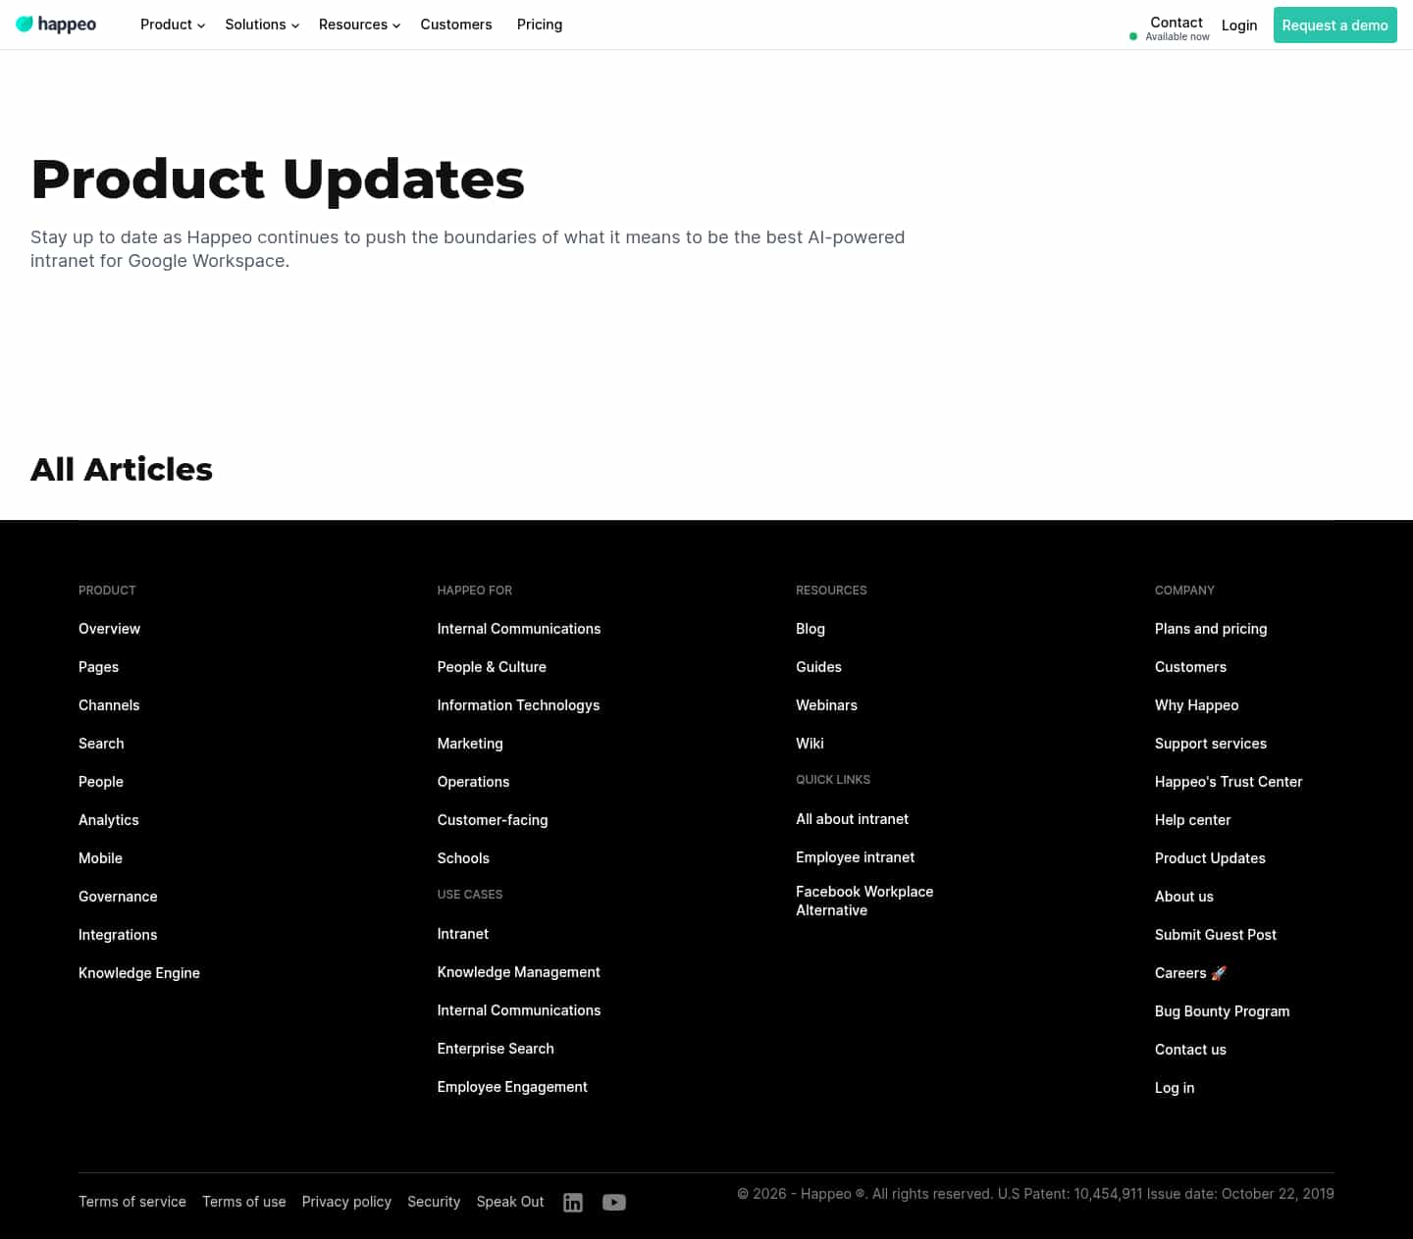1413x1239 pixels.
Task: Click the green availability indicator next to Contact
Action: [x=1133, y=36]
